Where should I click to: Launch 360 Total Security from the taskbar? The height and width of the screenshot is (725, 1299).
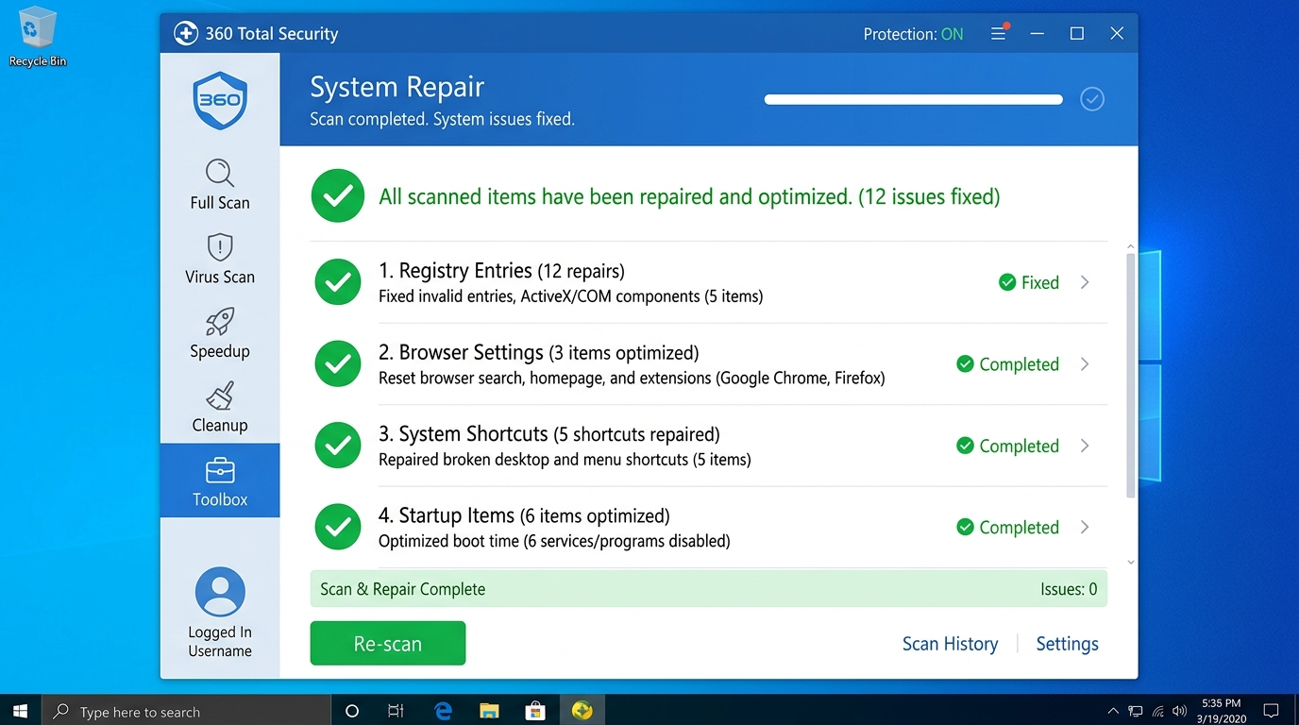[x=582, y=710]
